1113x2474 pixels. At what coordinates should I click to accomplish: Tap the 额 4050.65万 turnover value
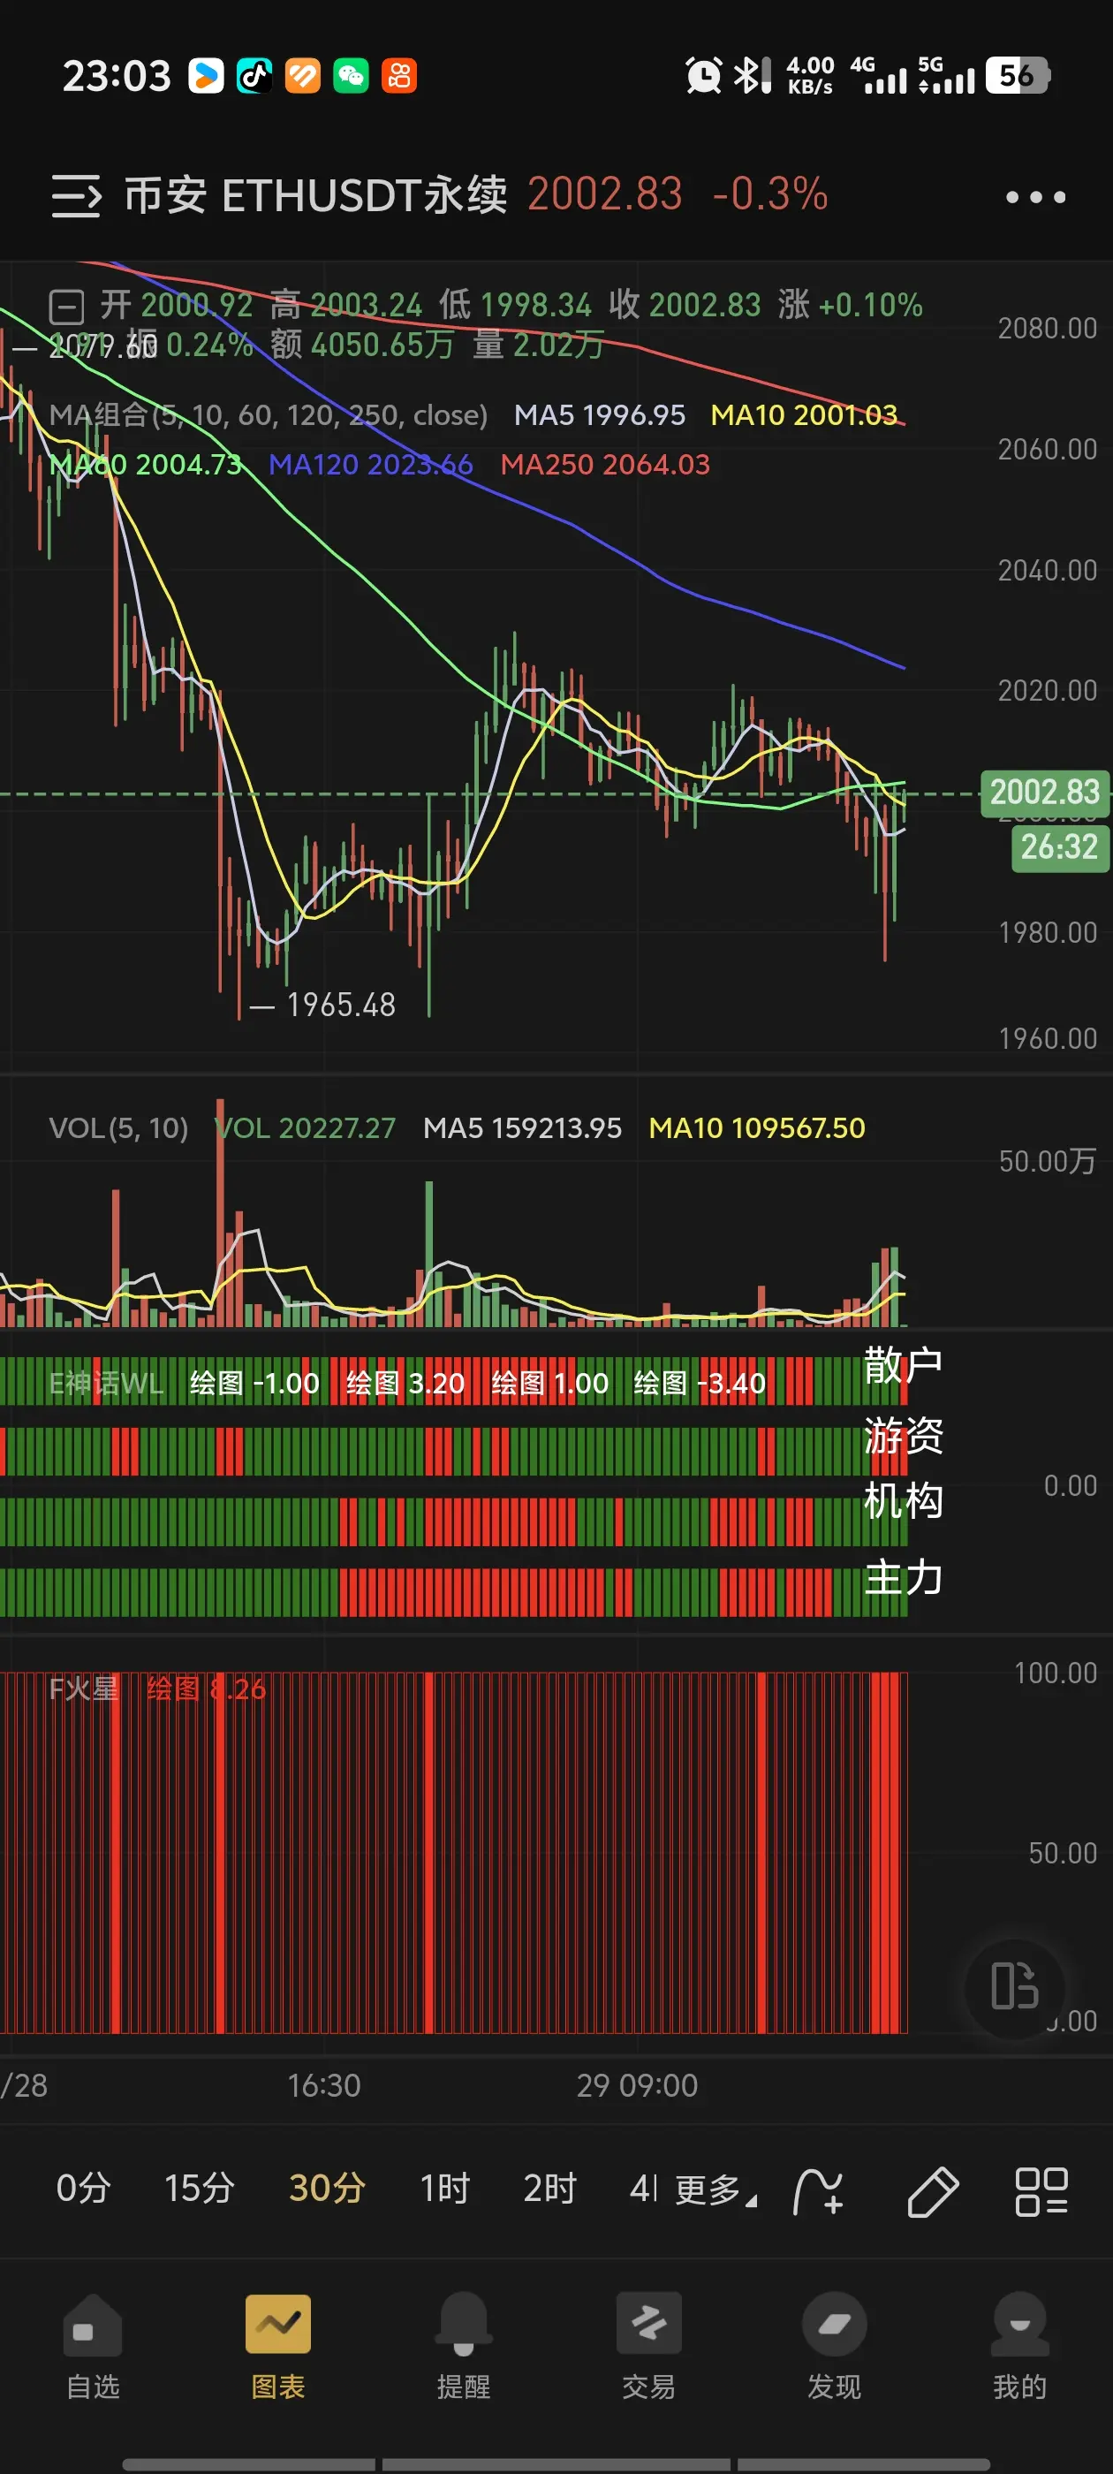click(x=361, y=344)
